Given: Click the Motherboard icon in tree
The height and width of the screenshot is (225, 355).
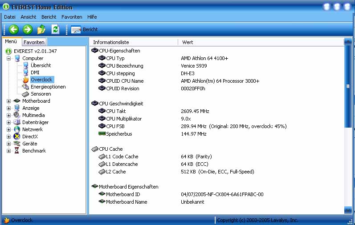Looking at the screenshot, I should point(17,101).
